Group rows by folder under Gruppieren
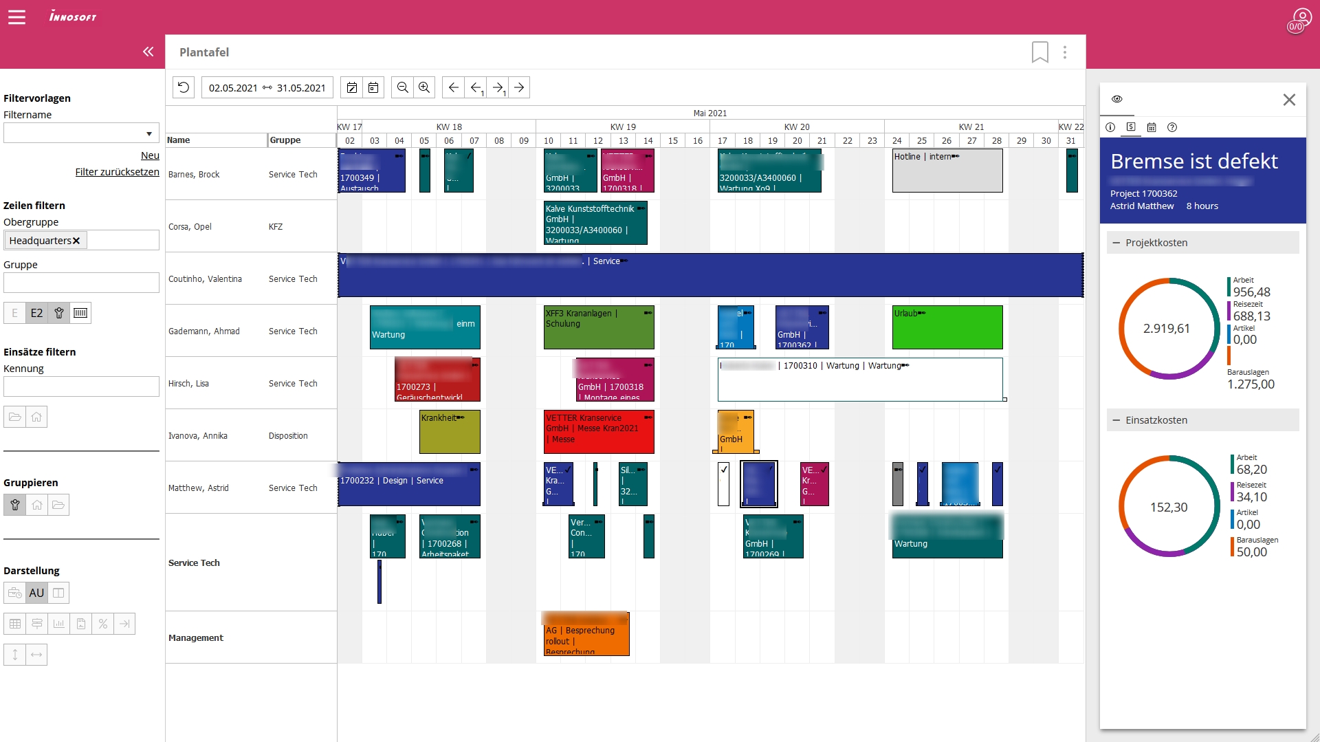1320x742 pixels. [x=58, y=505]
